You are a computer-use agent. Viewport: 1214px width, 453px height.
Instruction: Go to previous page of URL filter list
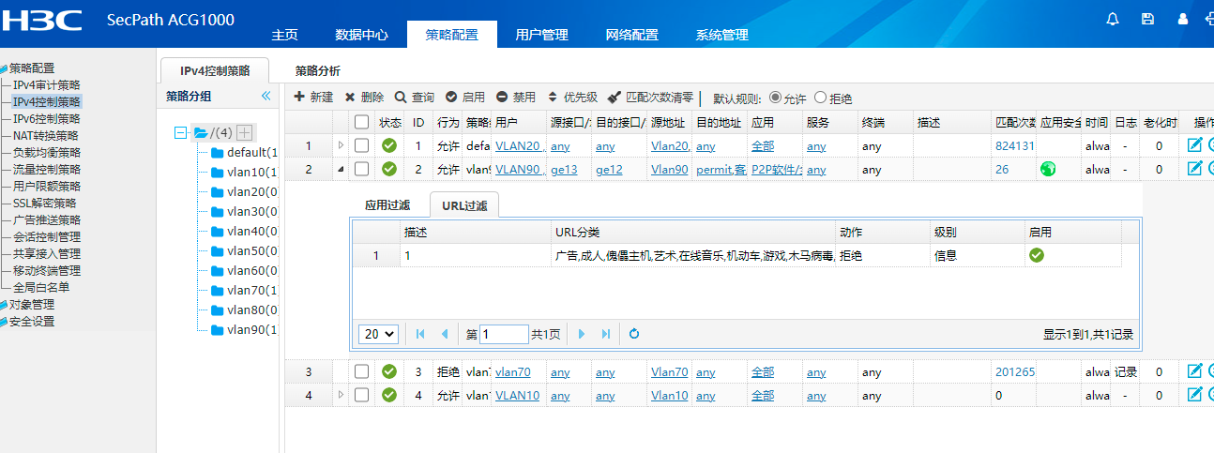click(x=444, y=333)
